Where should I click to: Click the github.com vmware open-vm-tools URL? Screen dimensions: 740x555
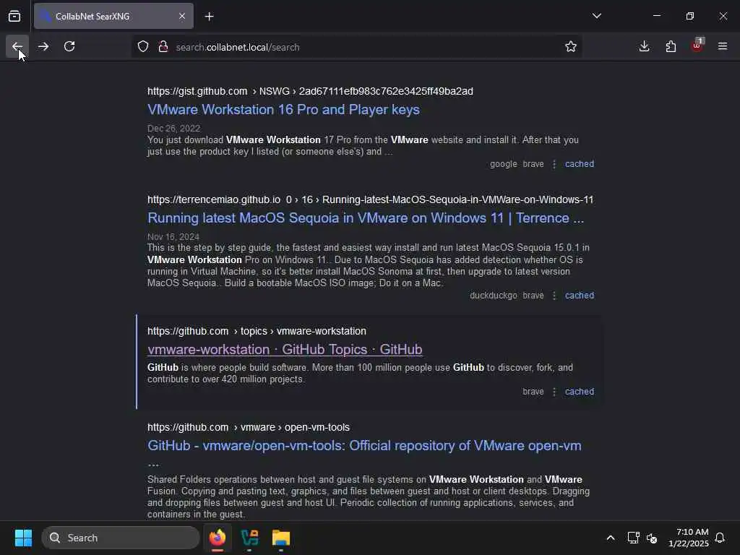[249, 427]
